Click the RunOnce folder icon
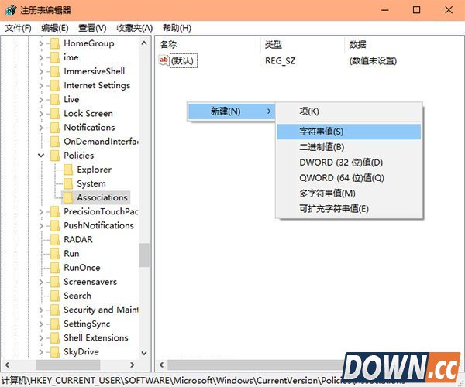 (x=55, y=268)
